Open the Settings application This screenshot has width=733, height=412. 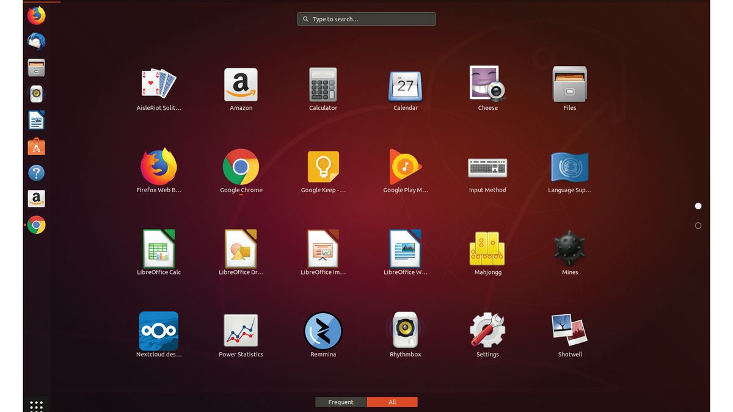coord(487,331)
